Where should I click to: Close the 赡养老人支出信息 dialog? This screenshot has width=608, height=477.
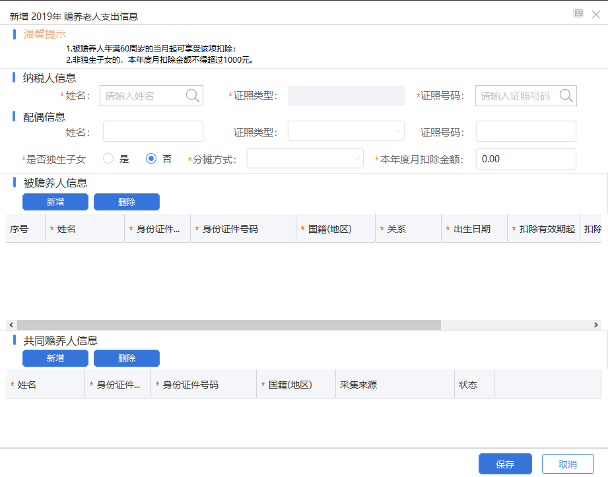click(596, 15)
